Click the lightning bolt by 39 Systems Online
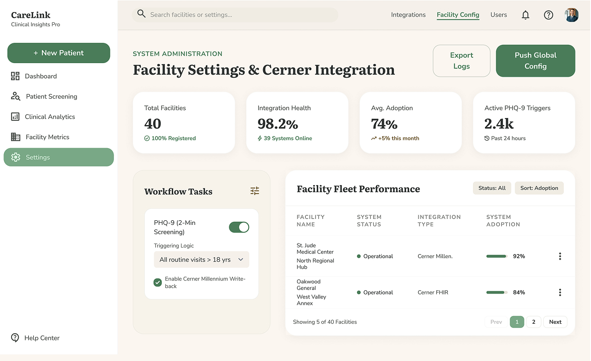The width and height of the screenshot is (591, 361). tap(260, 138)
